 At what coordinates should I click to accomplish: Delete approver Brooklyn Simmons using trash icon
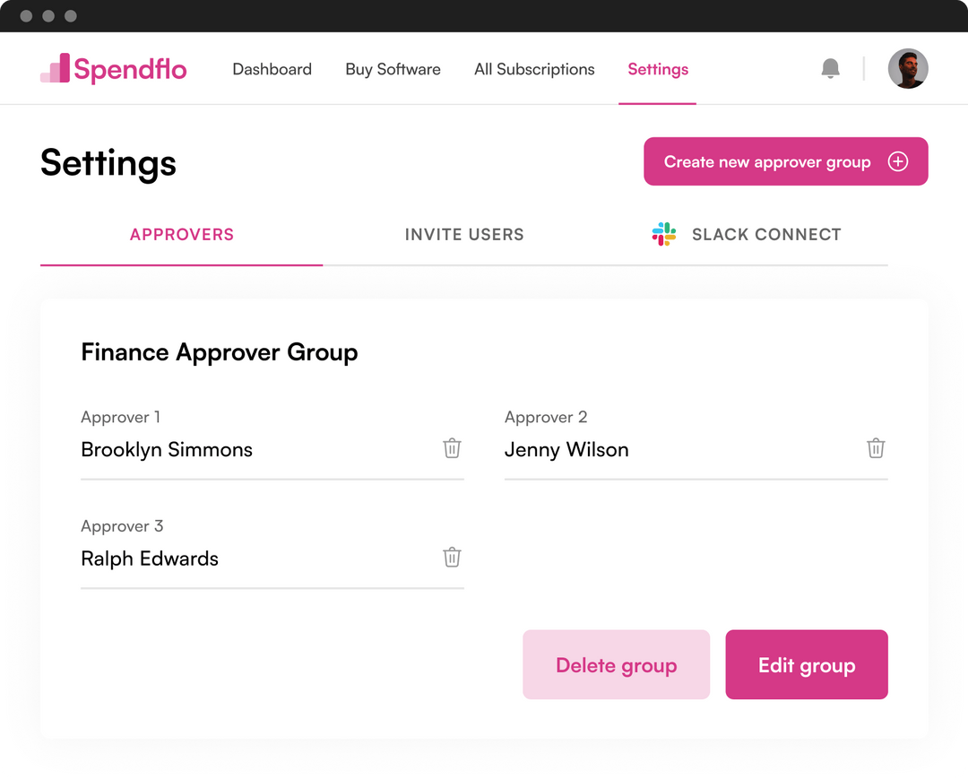[452, 448]
